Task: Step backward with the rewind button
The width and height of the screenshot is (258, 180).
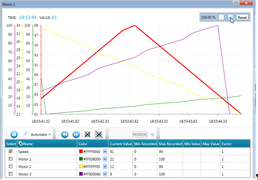Action: (x=65, y=134)
